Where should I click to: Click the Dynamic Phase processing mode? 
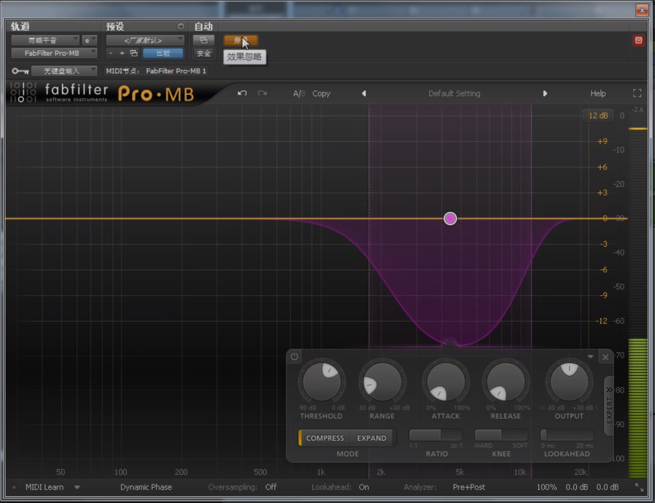(146, 487)
